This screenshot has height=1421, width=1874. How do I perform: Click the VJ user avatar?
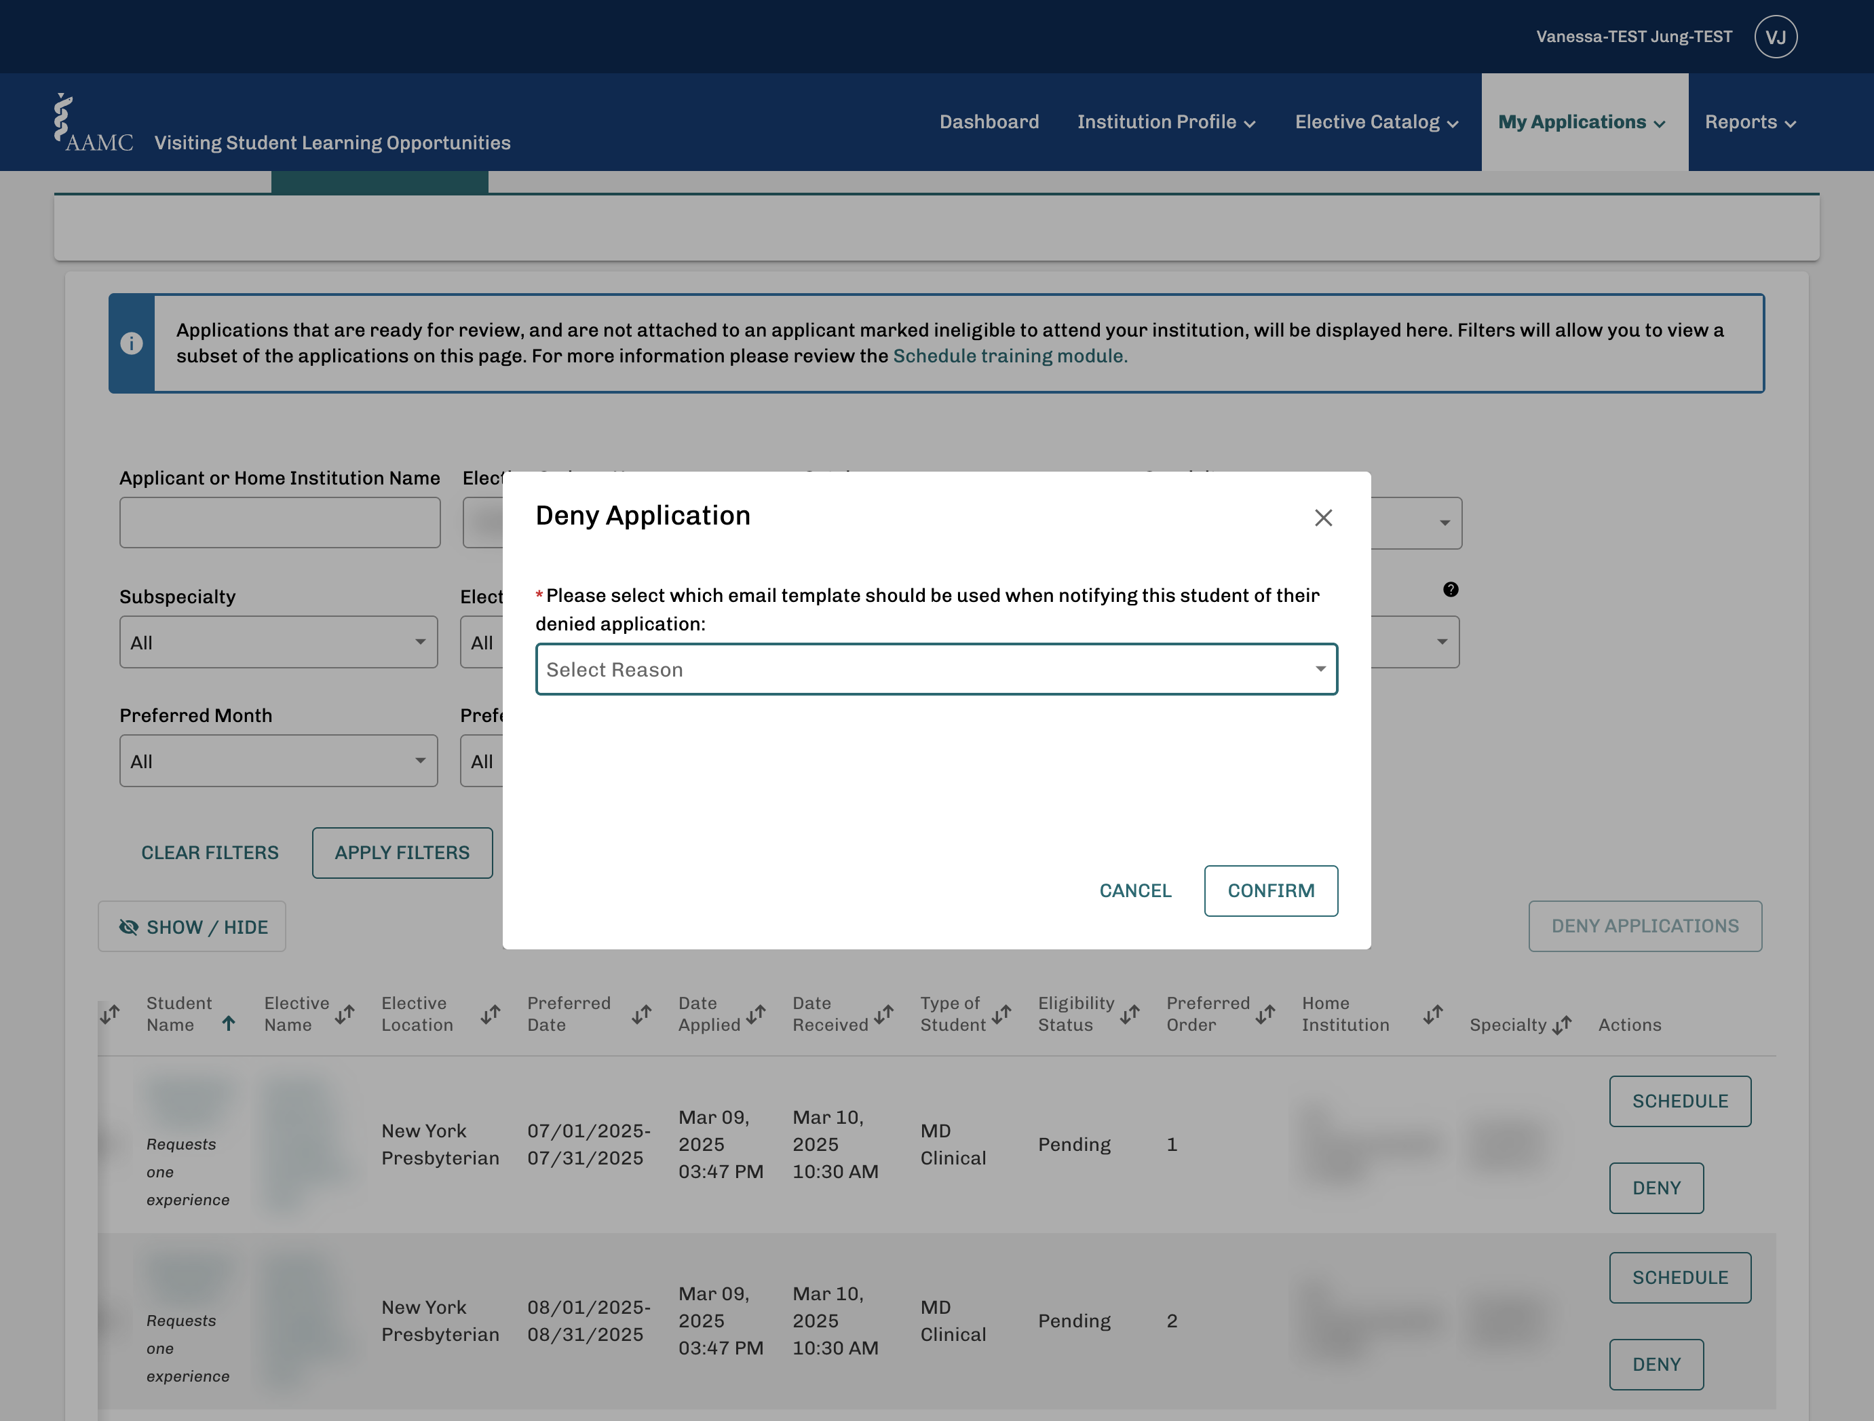[x=1776, y=37]
